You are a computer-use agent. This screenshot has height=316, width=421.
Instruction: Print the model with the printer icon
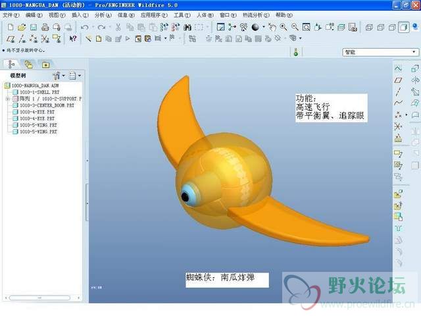coord(45,27)
